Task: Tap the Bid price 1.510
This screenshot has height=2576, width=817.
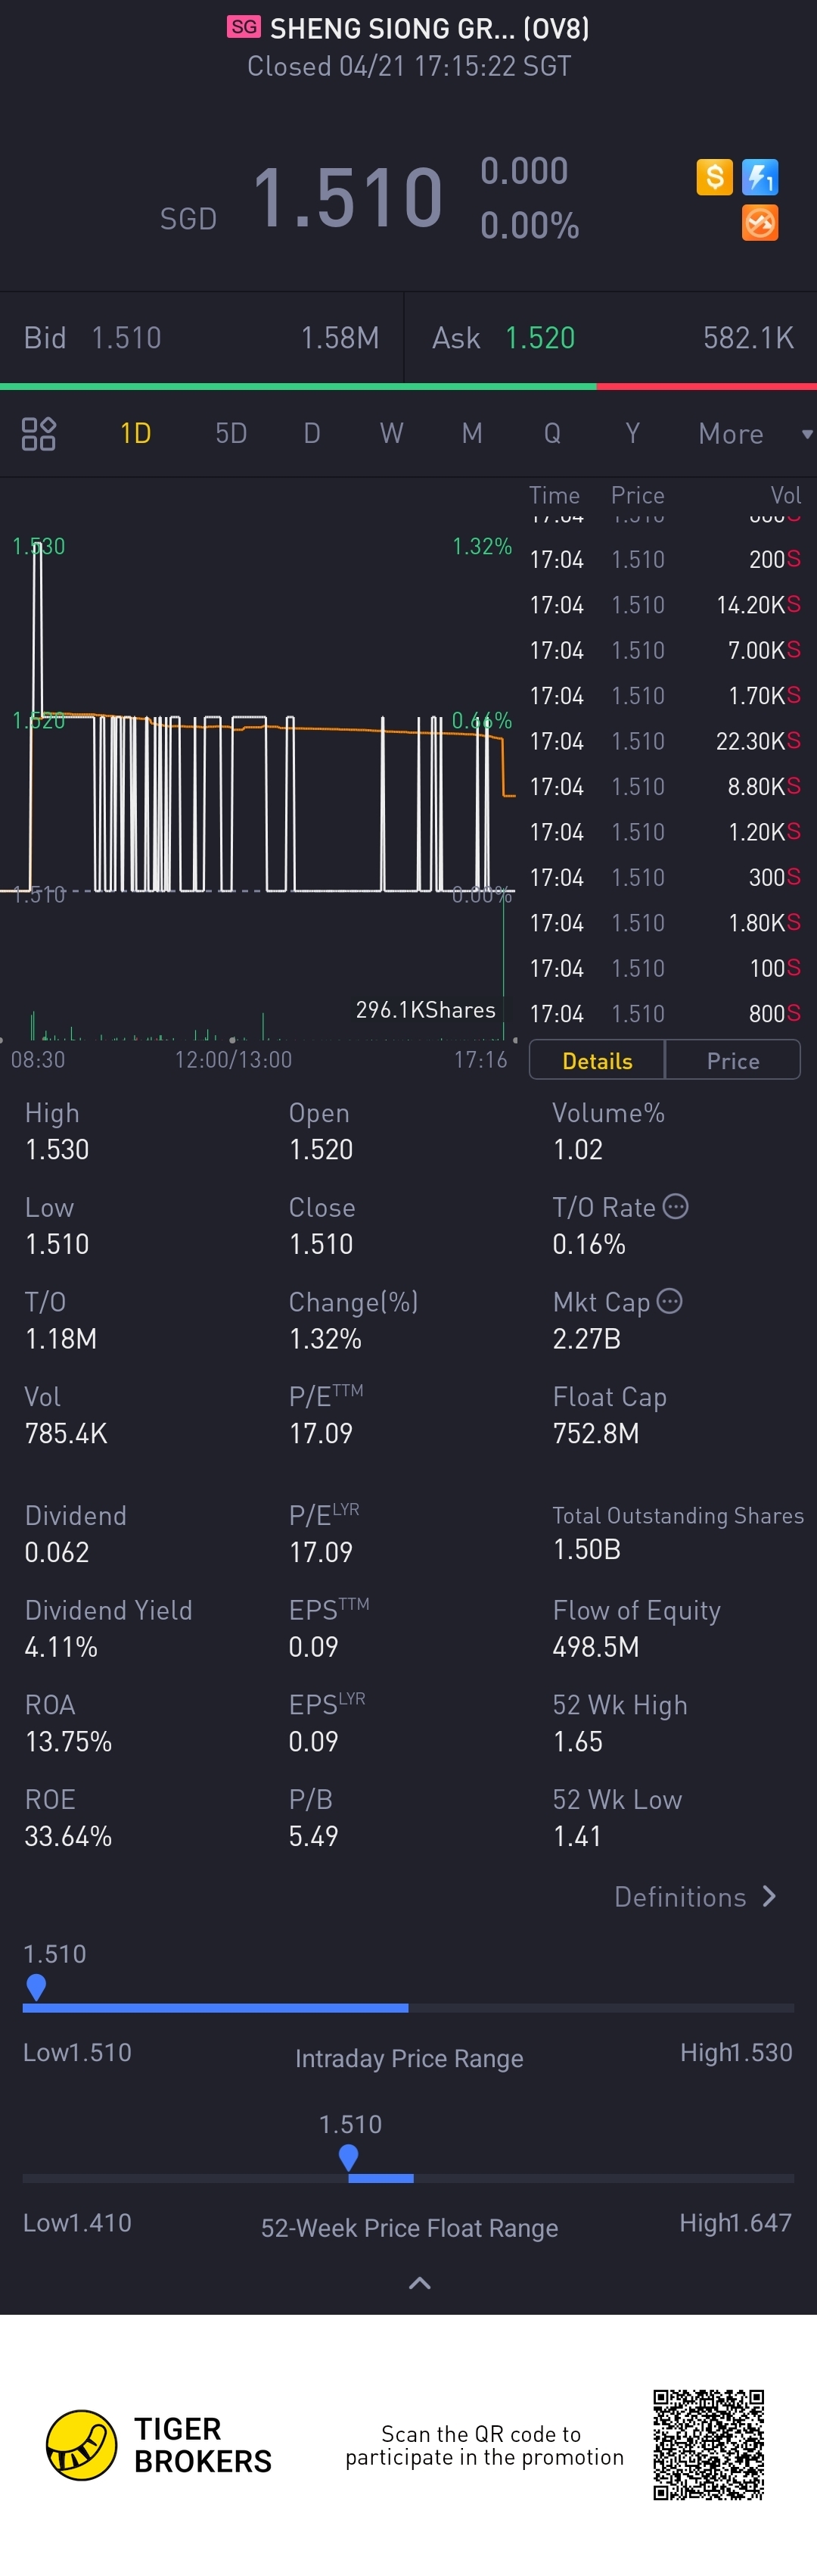Action: 126,338
